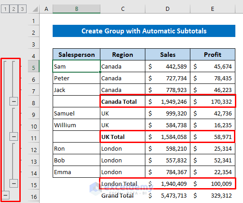Select column B header
Image resolution: width=243 pixels, height=203 pixels.
(x=76, y=9)
